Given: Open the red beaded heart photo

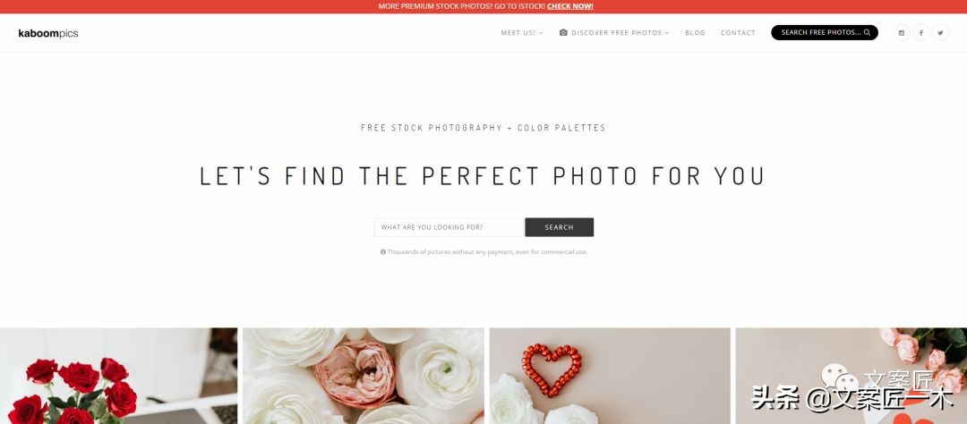Looking at the screenshot, I should pyautogui.click(x=610, y=376).
